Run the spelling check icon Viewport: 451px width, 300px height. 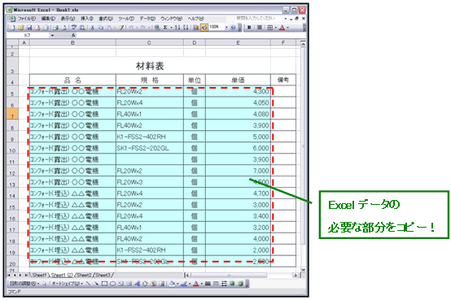[74, 28]
